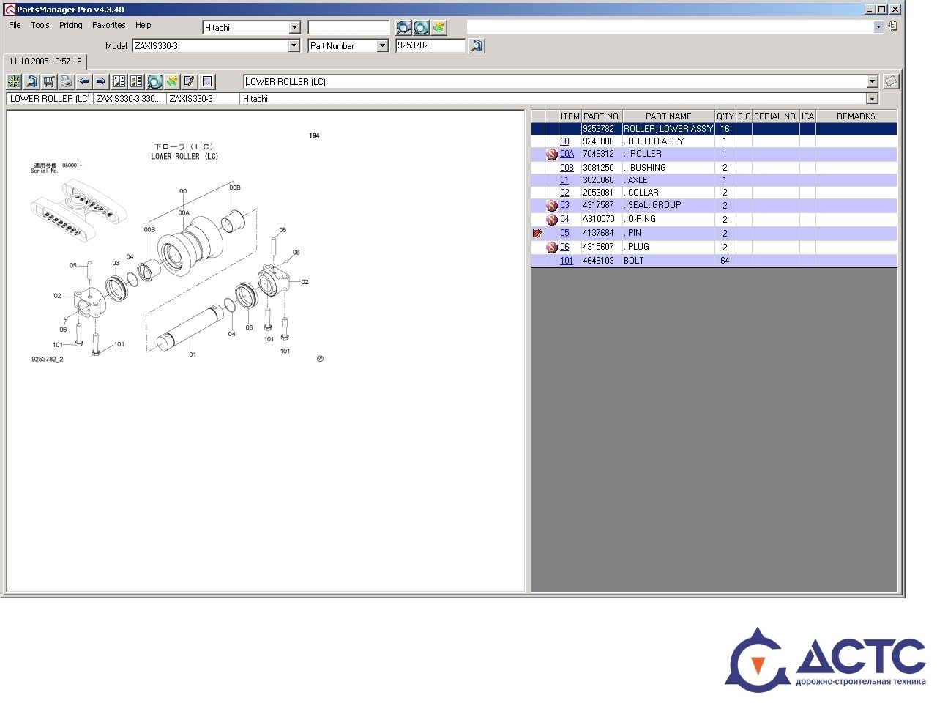The height and width of the screenshot is (728, 937).
Task: Open item link 00B for BUSHING
Action: click(567, 168)
